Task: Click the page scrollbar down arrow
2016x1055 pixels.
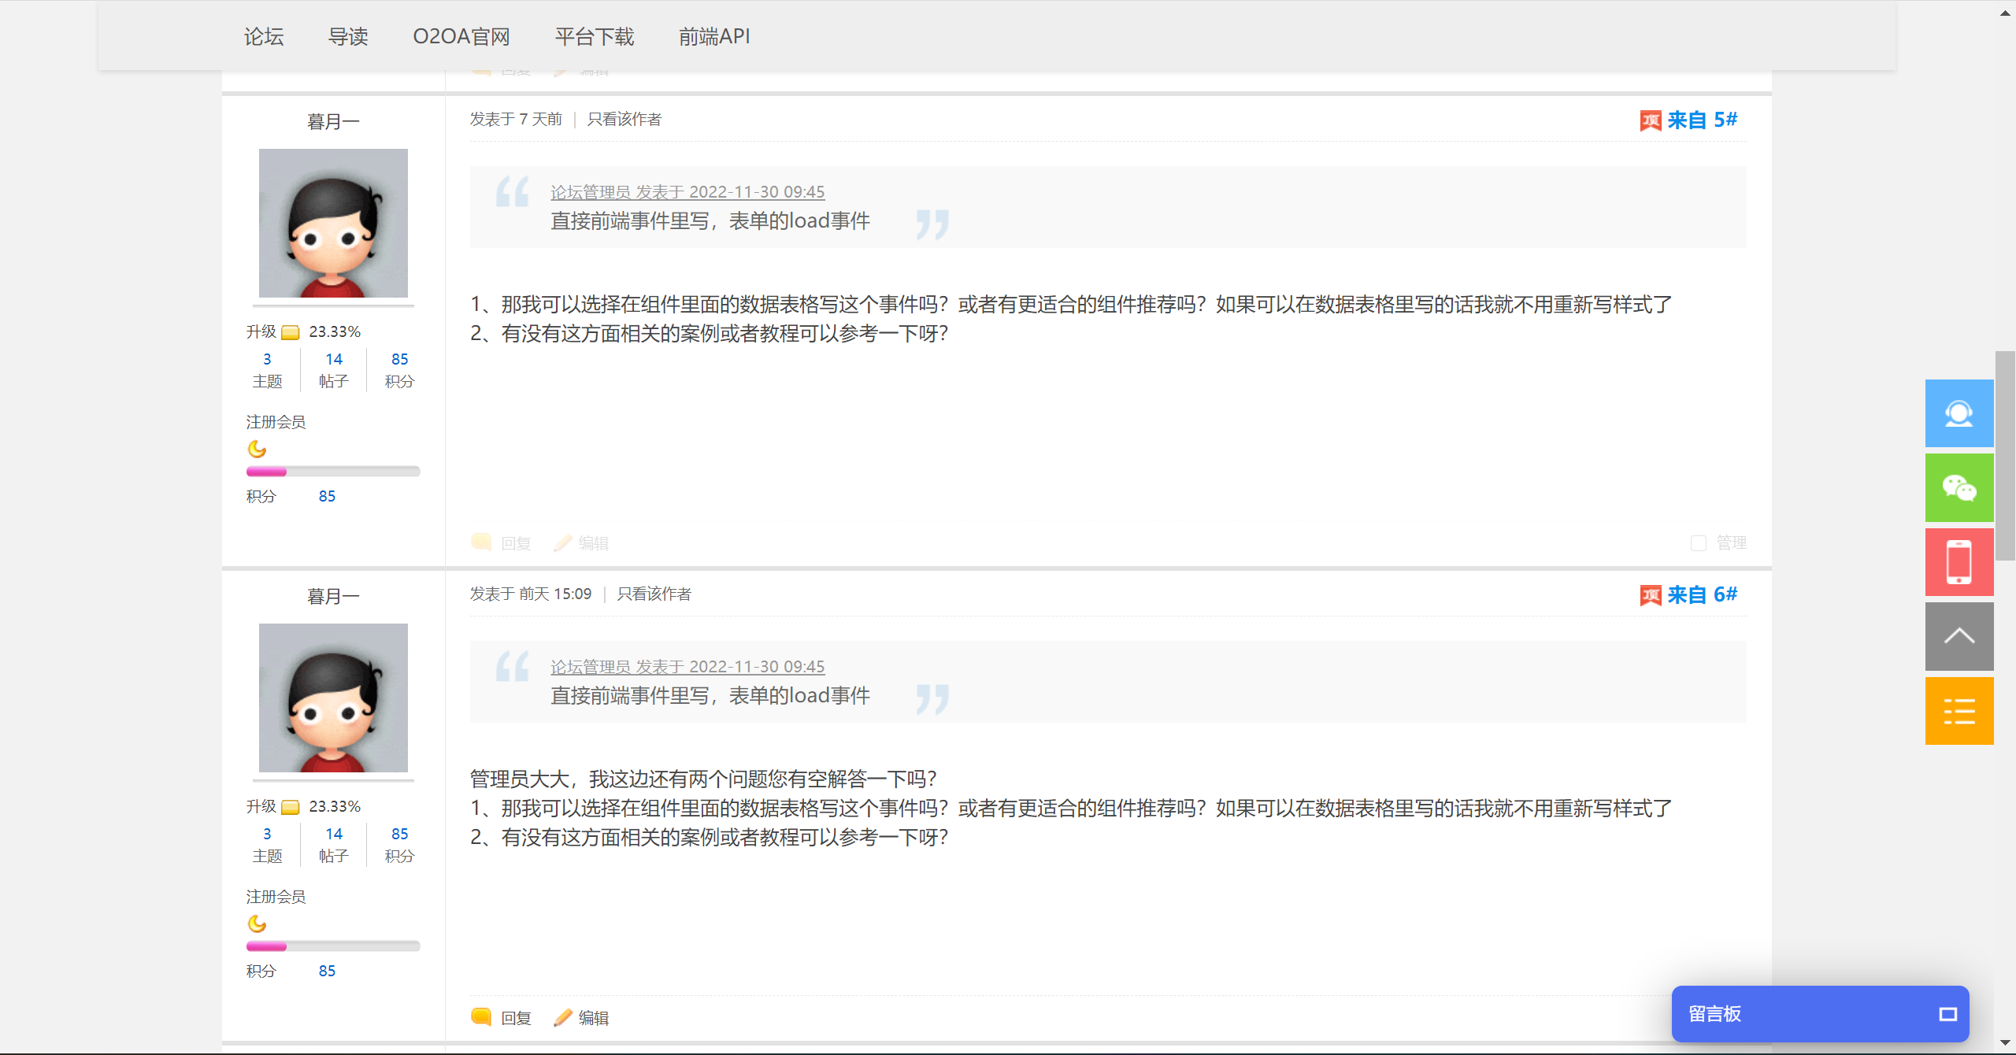Action: [2005, 1042]
